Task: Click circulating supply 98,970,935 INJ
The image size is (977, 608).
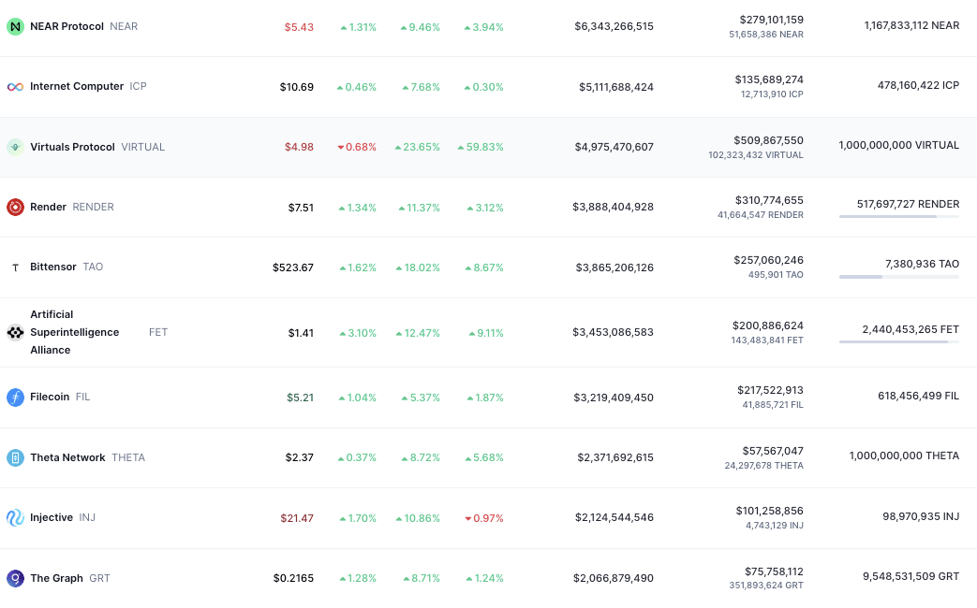Action: 921,516
